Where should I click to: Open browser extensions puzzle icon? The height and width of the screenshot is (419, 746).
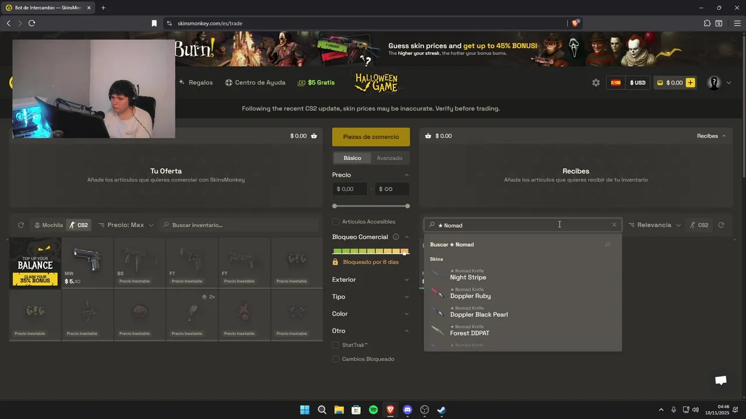707,23
